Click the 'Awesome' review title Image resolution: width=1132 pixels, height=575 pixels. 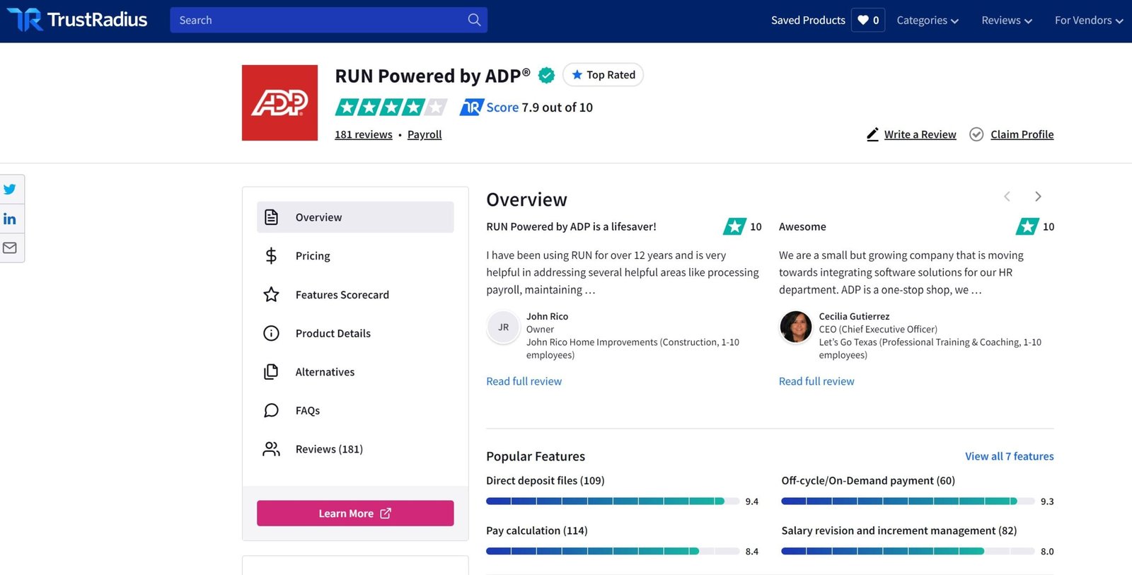pyautogui.click(x=802, y=226)
